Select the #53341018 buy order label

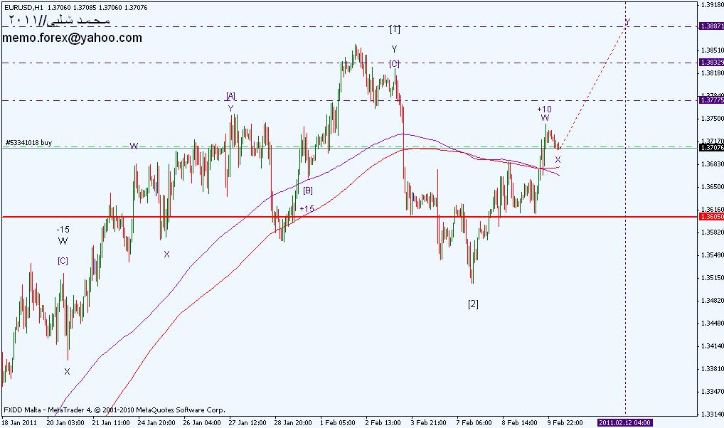click(29, 142)
